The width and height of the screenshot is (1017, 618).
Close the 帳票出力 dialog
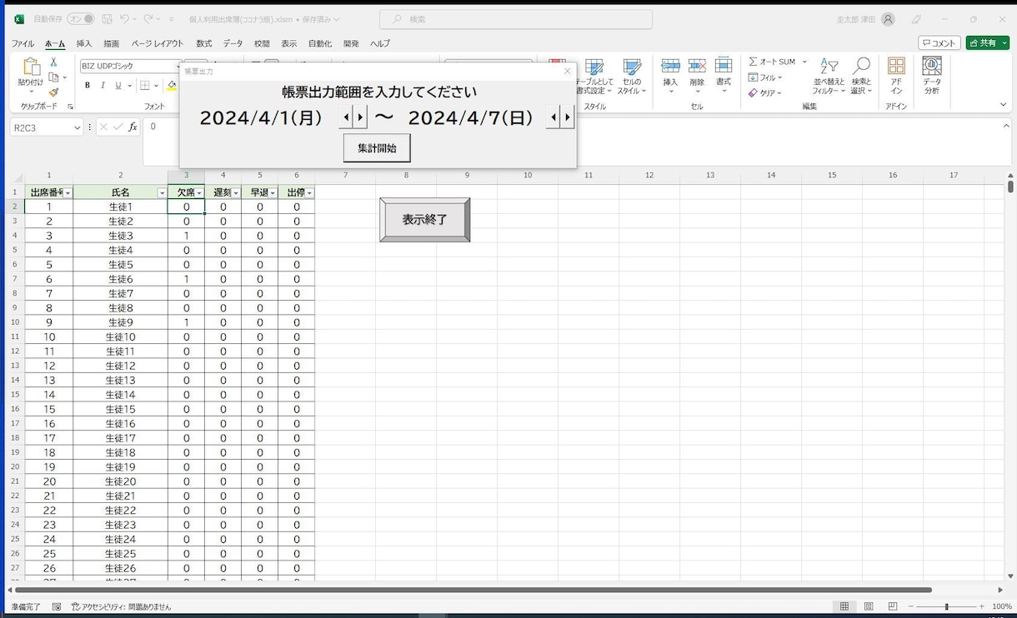(x=568, y=71)
